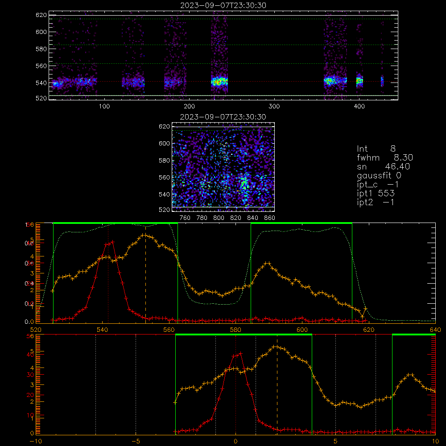Viewport: 446px width, 446px height.
Task: Click the right thick green bar atop the profile plot
Action: point(301,223)
